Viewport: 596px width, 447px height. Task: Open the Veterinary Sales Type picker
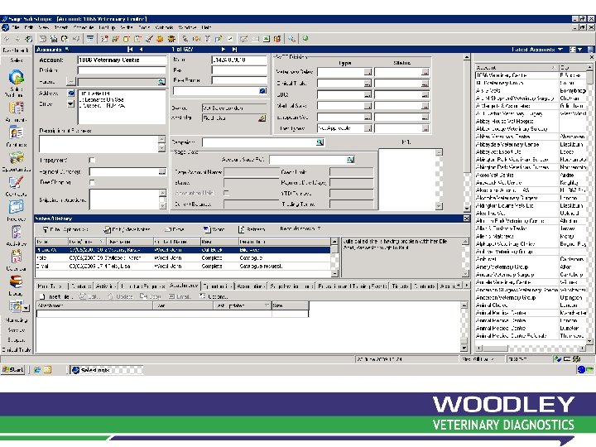pyautogui.click(x=368, y=72)
